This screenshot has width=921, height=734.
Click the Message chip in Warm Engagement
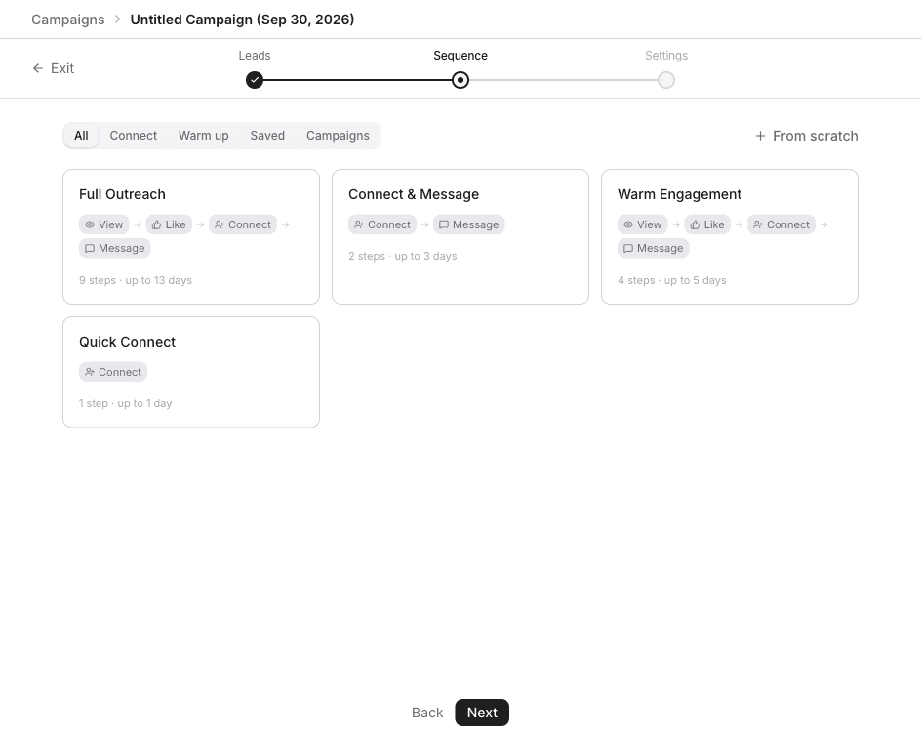[653, 248]
